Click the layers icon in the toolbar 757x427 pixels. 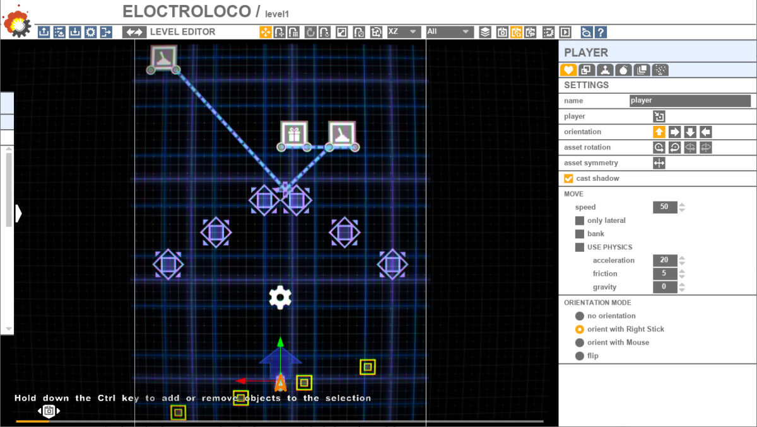485,32
